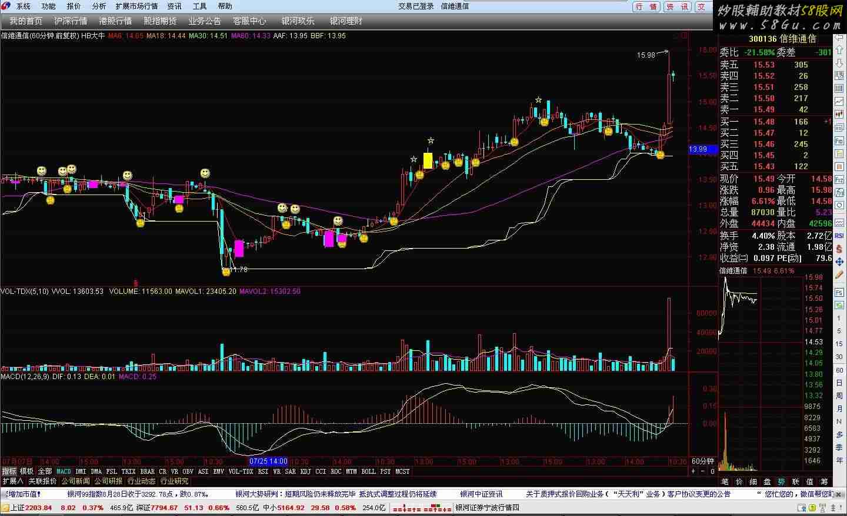
Task: Switch to 模板 template tab
Action: (26, 471)
